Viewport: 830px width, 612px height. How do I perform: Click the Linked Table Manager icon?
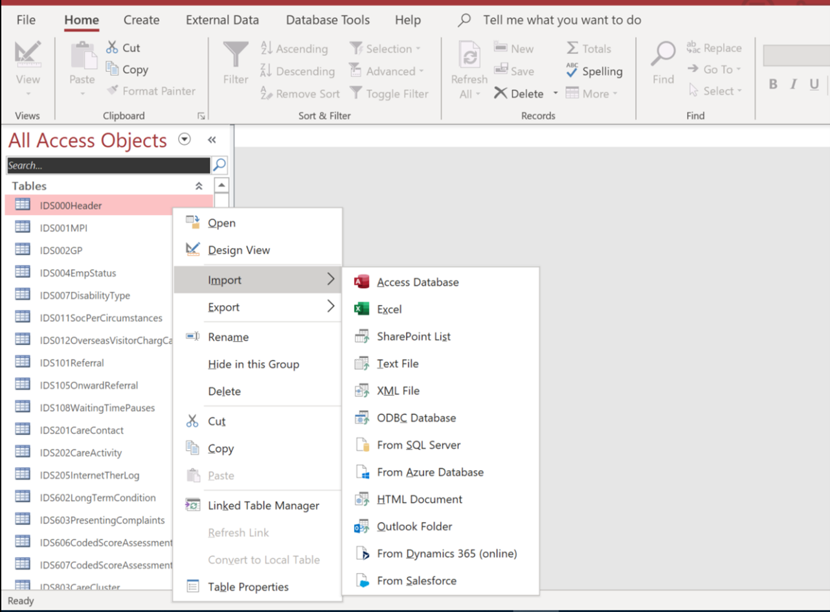[x=192, y=505]
